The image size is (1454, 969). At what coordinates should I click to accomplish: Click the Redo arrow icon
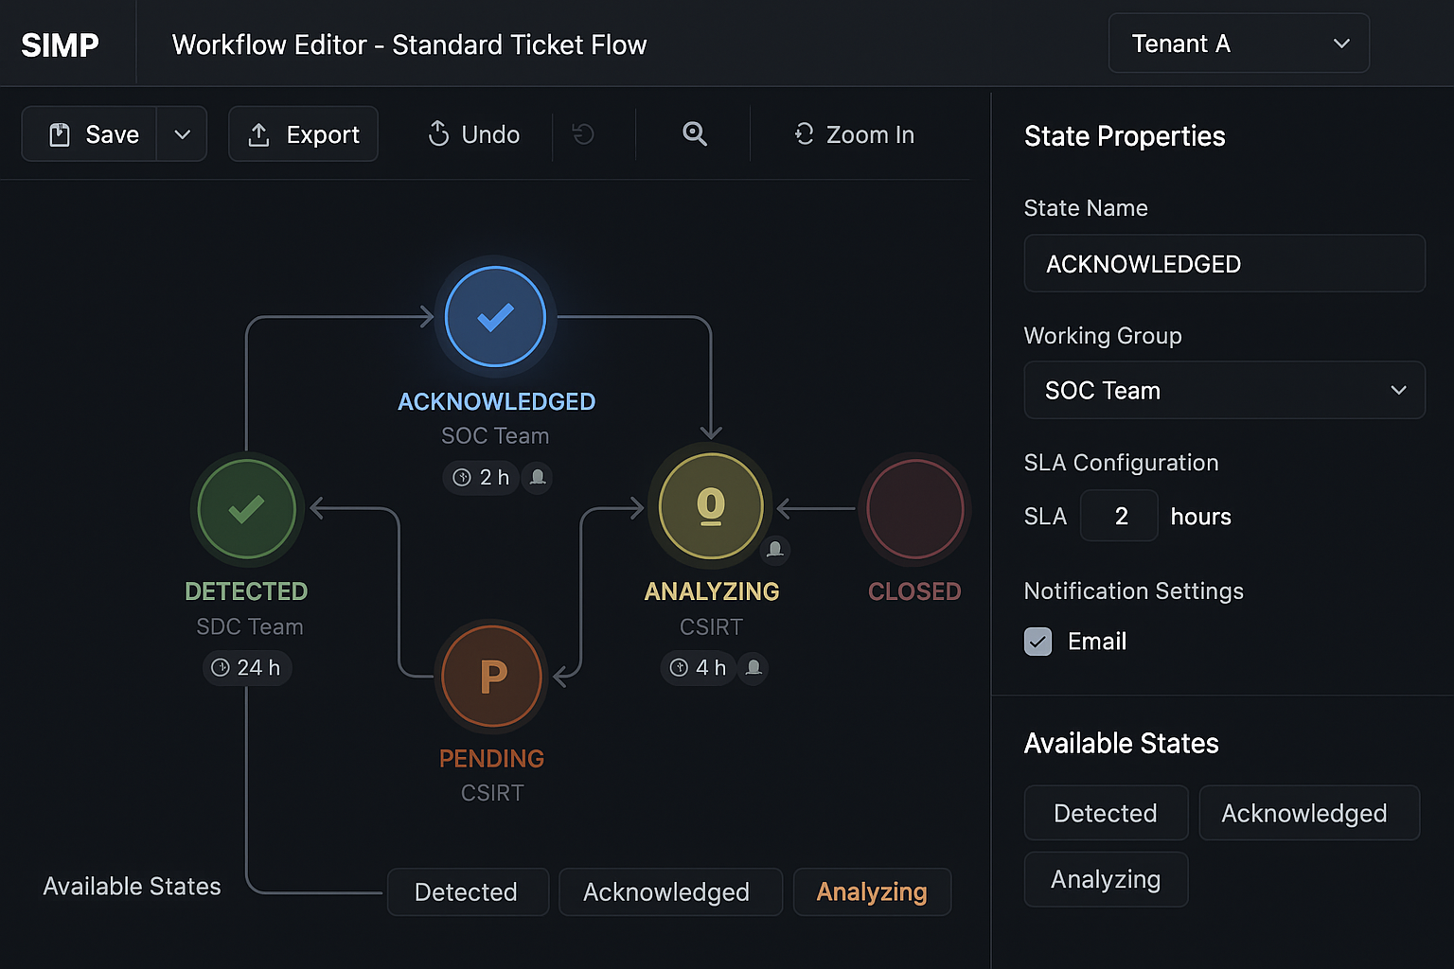(584, 134)
